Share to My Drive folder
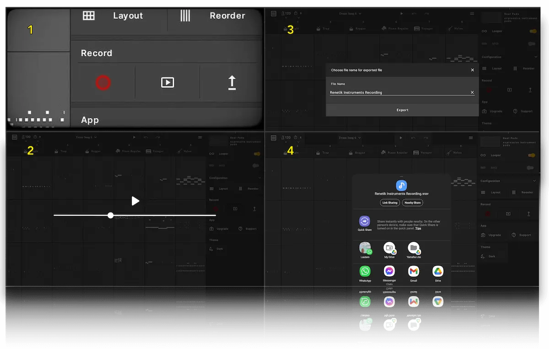 click(389, 251)
